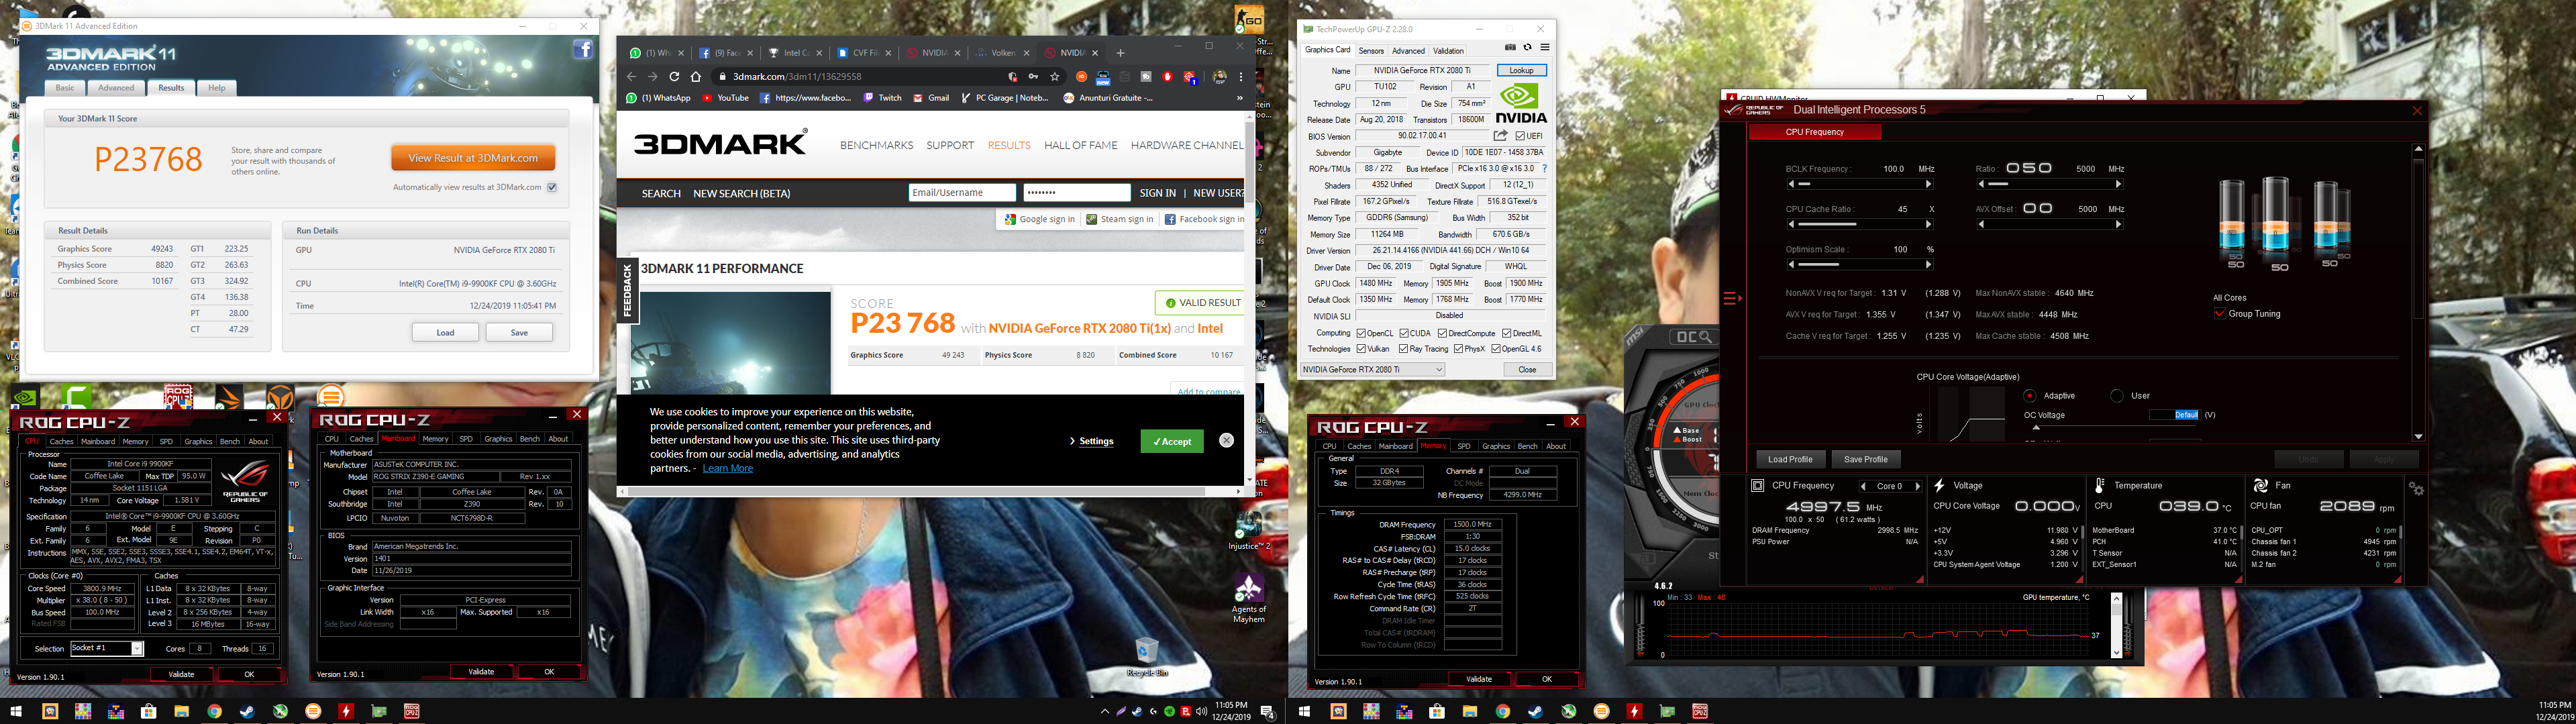Increase the Ratio with the right arrow
Viewport: 2576px width, 724px height.
[x=2118, y=184]
